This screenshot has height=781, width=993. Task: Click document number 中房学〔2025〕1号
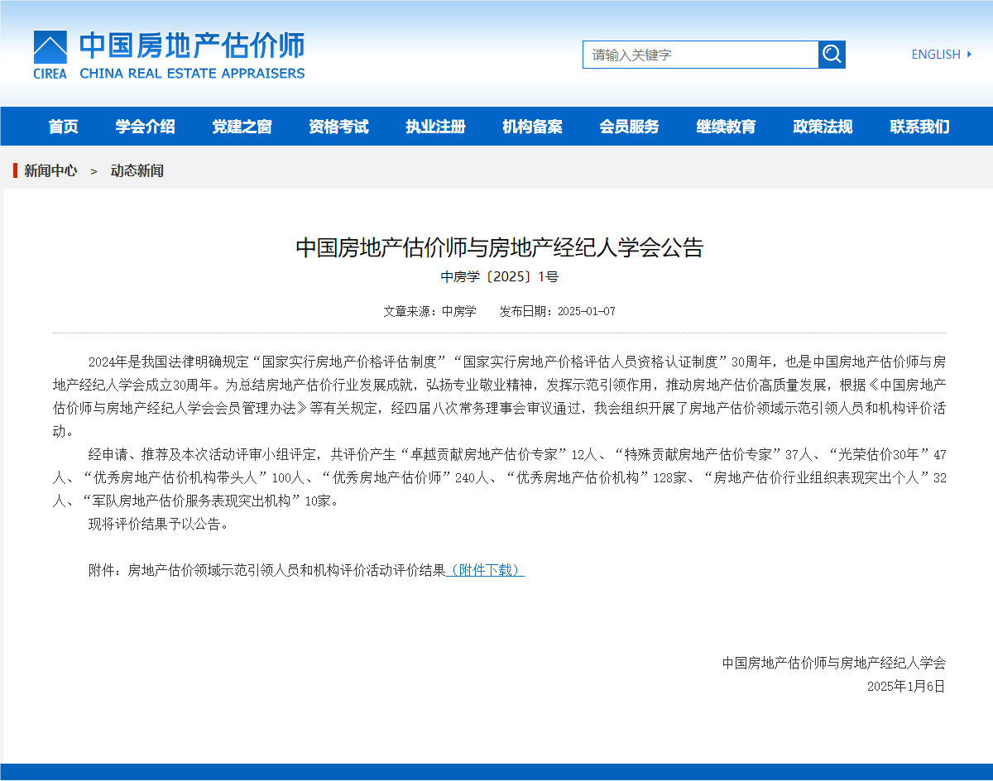click(500, 276)
